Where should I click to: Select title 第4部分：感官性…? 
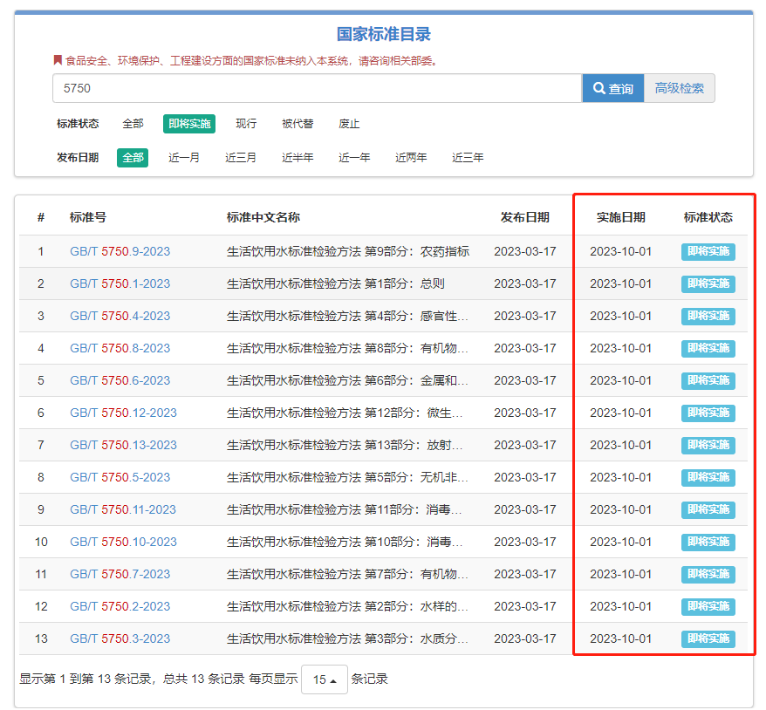pos(417,316)
